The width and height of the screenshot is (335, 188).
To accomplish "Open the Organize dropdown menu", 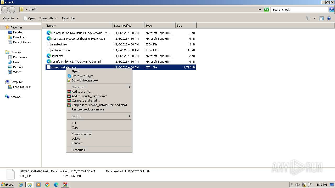I will tap(11, 18).
